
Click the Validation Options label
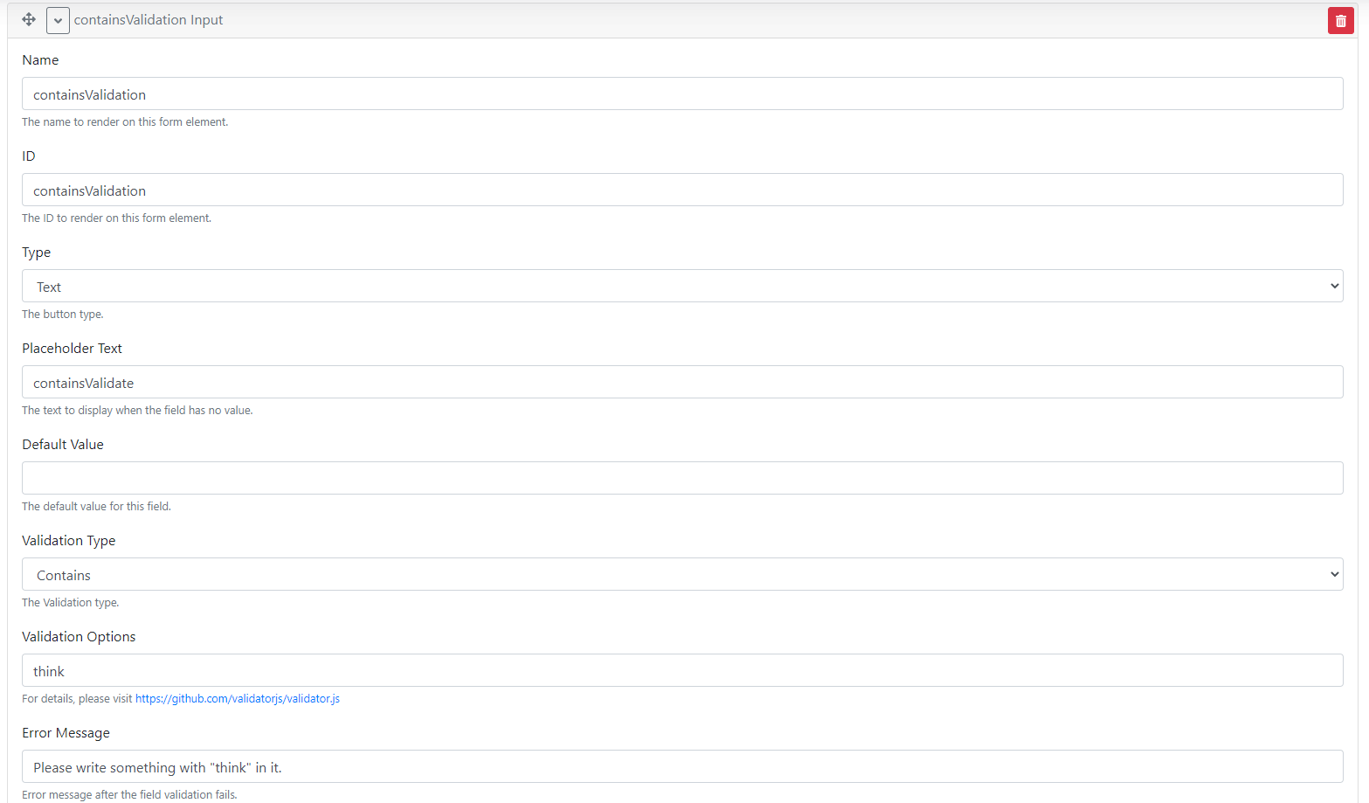tap(79, 637)
